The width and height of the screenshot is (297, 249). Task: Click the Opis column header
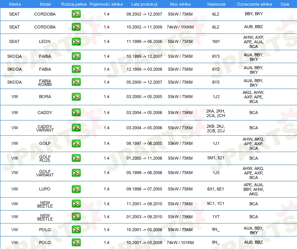285,4
